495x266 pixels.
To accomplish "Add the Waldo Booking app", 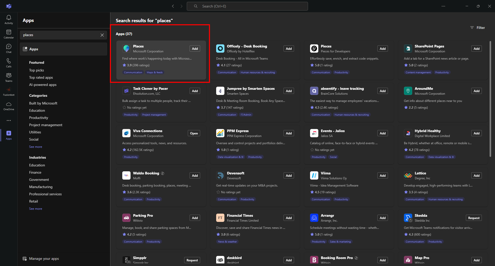I will (x=195, y=175).
